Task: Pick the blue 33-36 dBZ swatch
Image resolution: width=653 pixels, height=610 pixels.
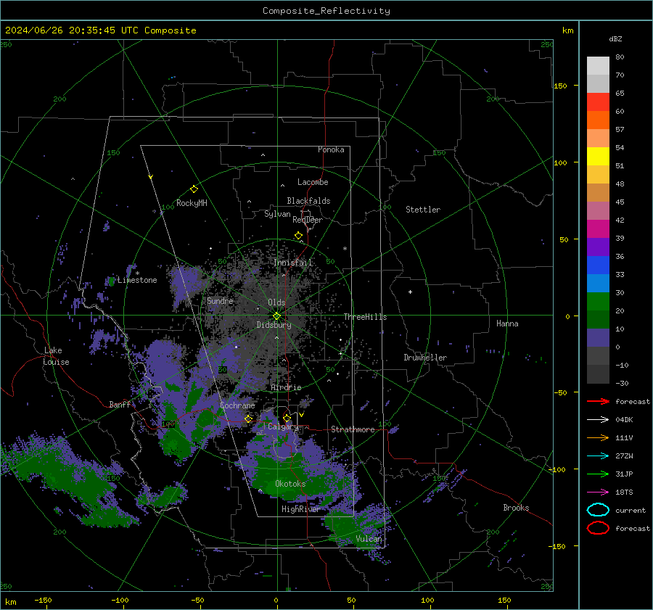Action: pyautogui.click(x=598, y=265)
